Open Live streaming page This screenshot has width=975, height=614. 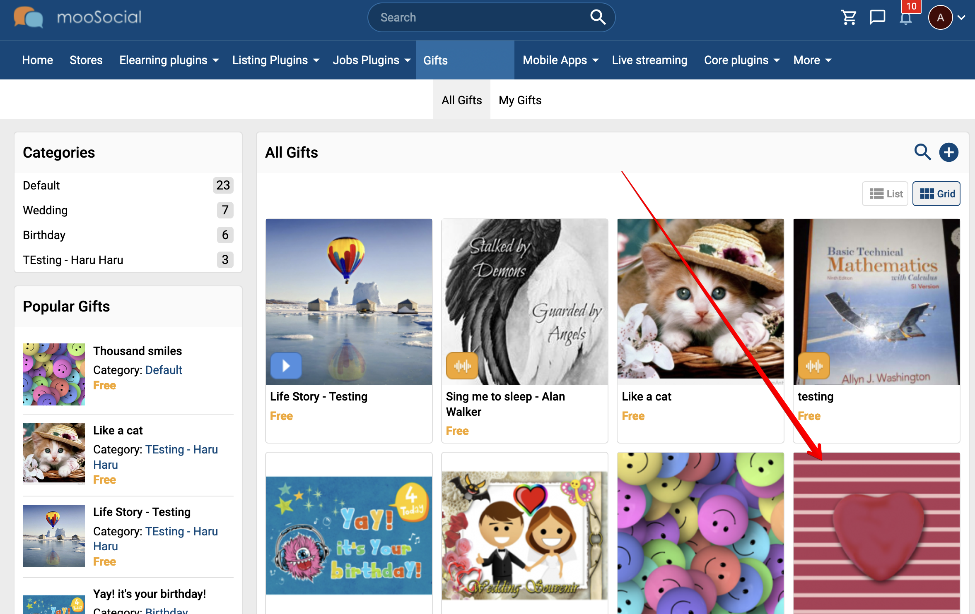coord(649,60)
